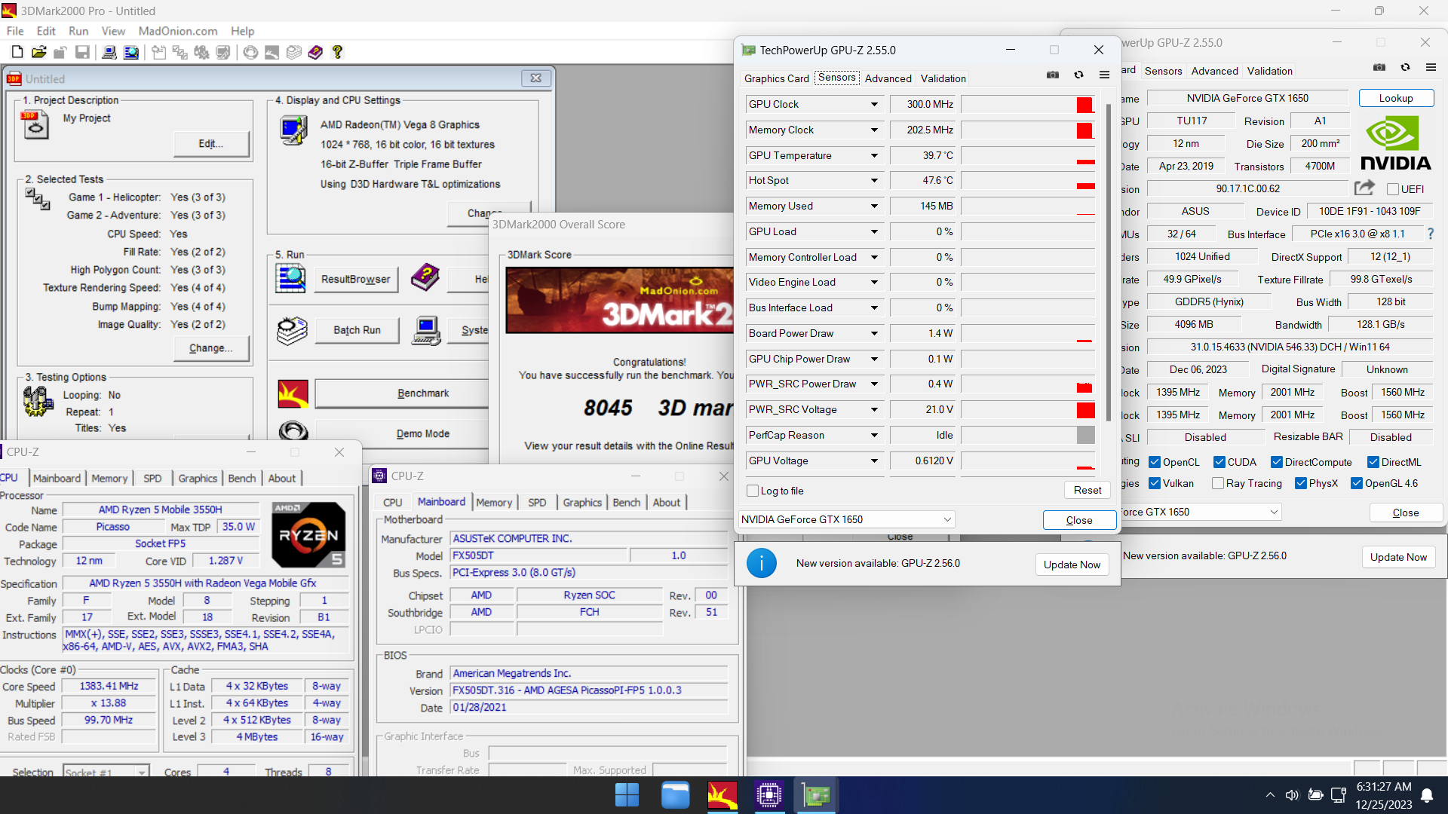Click the clock date in system tray
This screenshot has width=1448, height=814.
click(x=1384, y=795)
